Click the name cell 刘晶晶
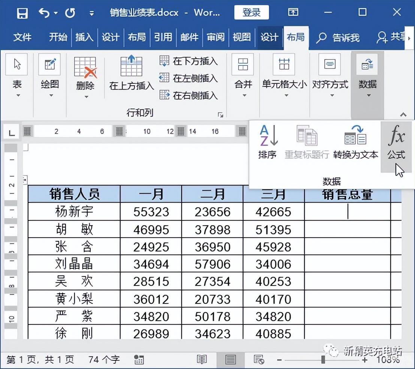 (74, 264)
